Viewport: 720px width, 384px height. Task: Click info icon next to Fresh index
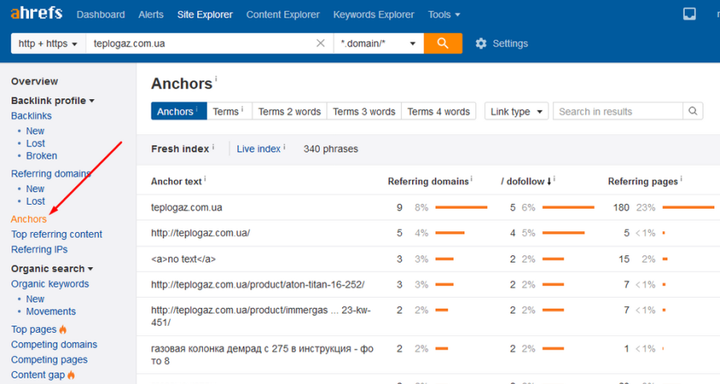(213, 146)
